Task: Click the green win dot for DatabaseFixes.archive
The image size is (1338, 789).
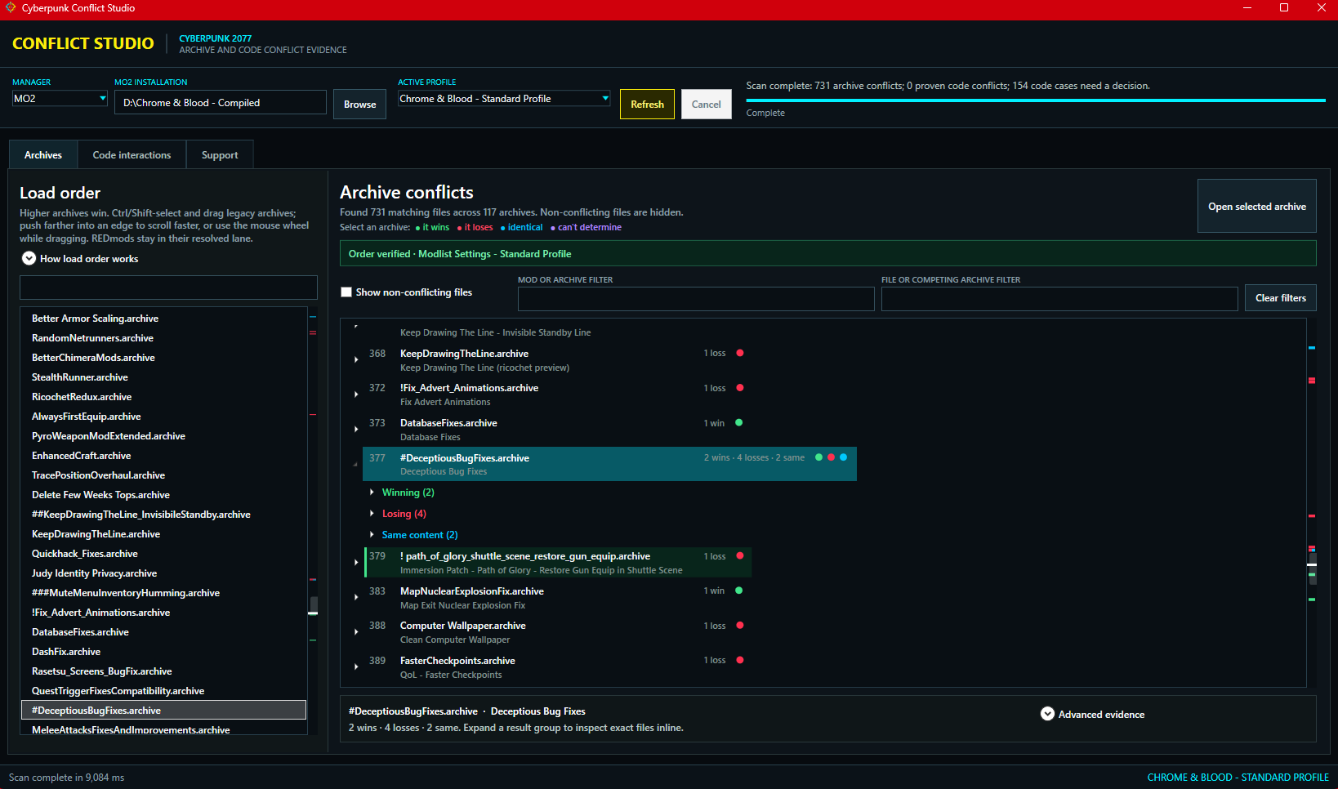Action: coord(739,423)
